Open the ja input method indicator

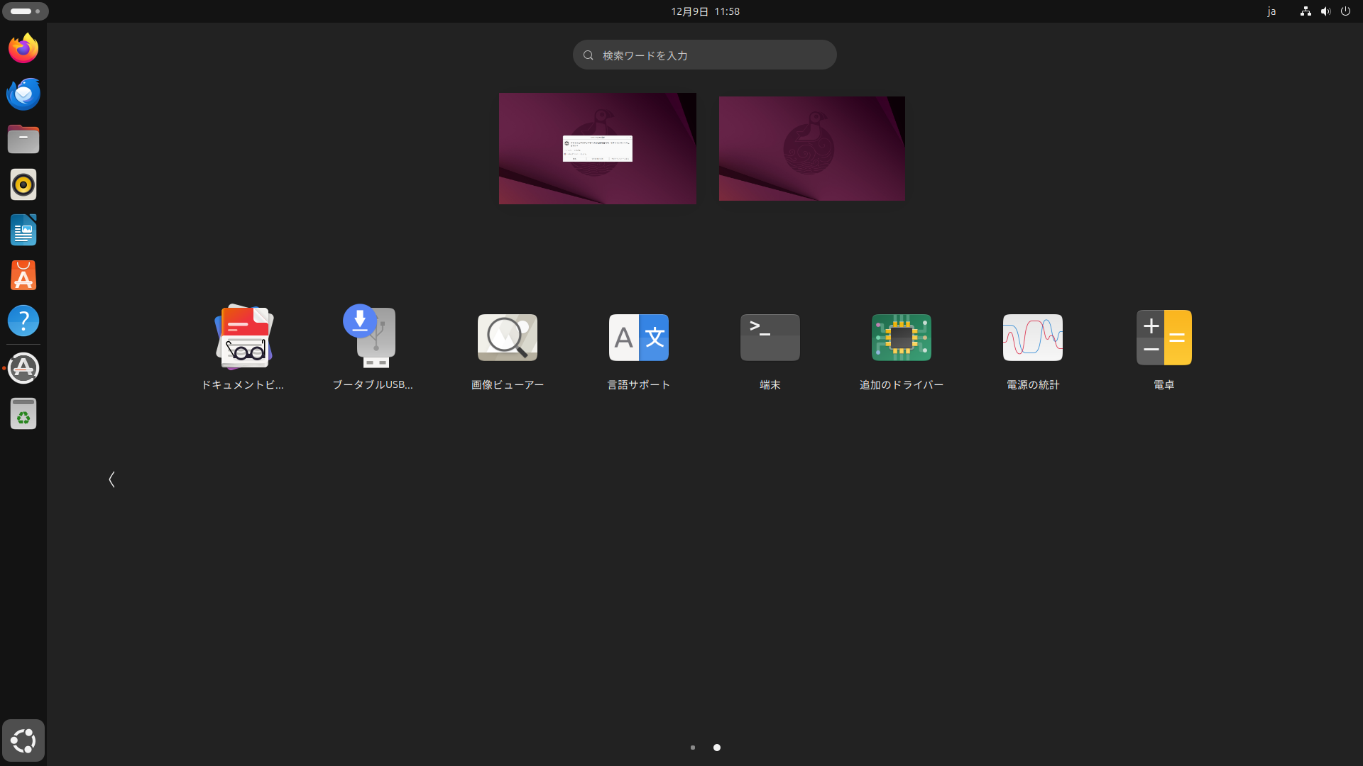tap(1272, 11)
